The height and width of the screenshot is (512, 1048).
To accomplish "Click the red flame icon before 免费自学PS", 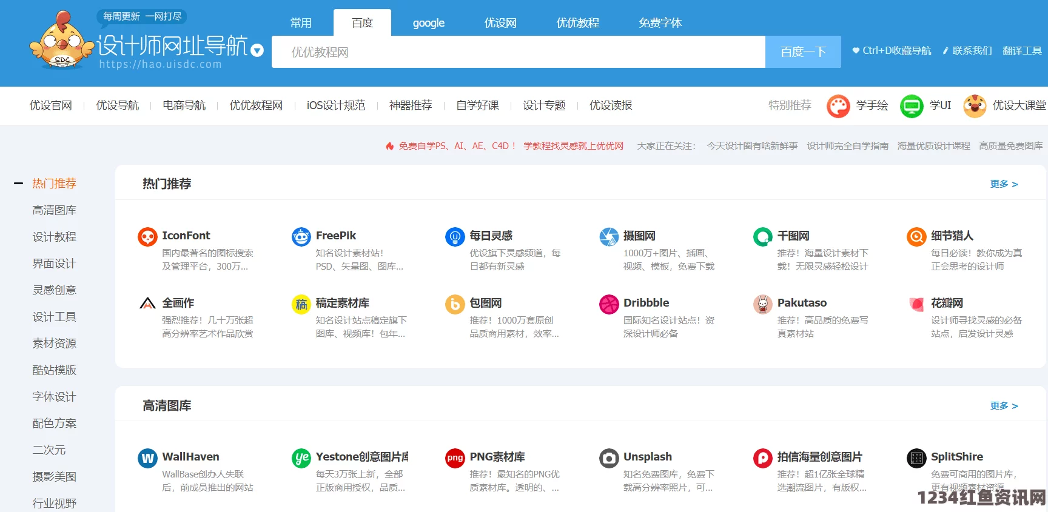I will (390, 146).
